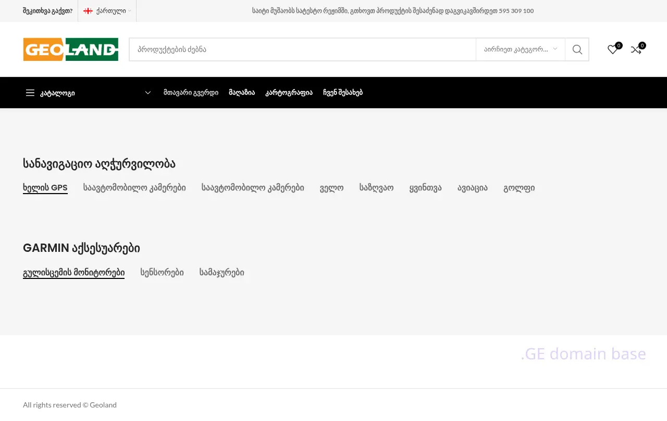Click the Georgian flag icon
The image size is (667, 421).
tap(88, 11)
